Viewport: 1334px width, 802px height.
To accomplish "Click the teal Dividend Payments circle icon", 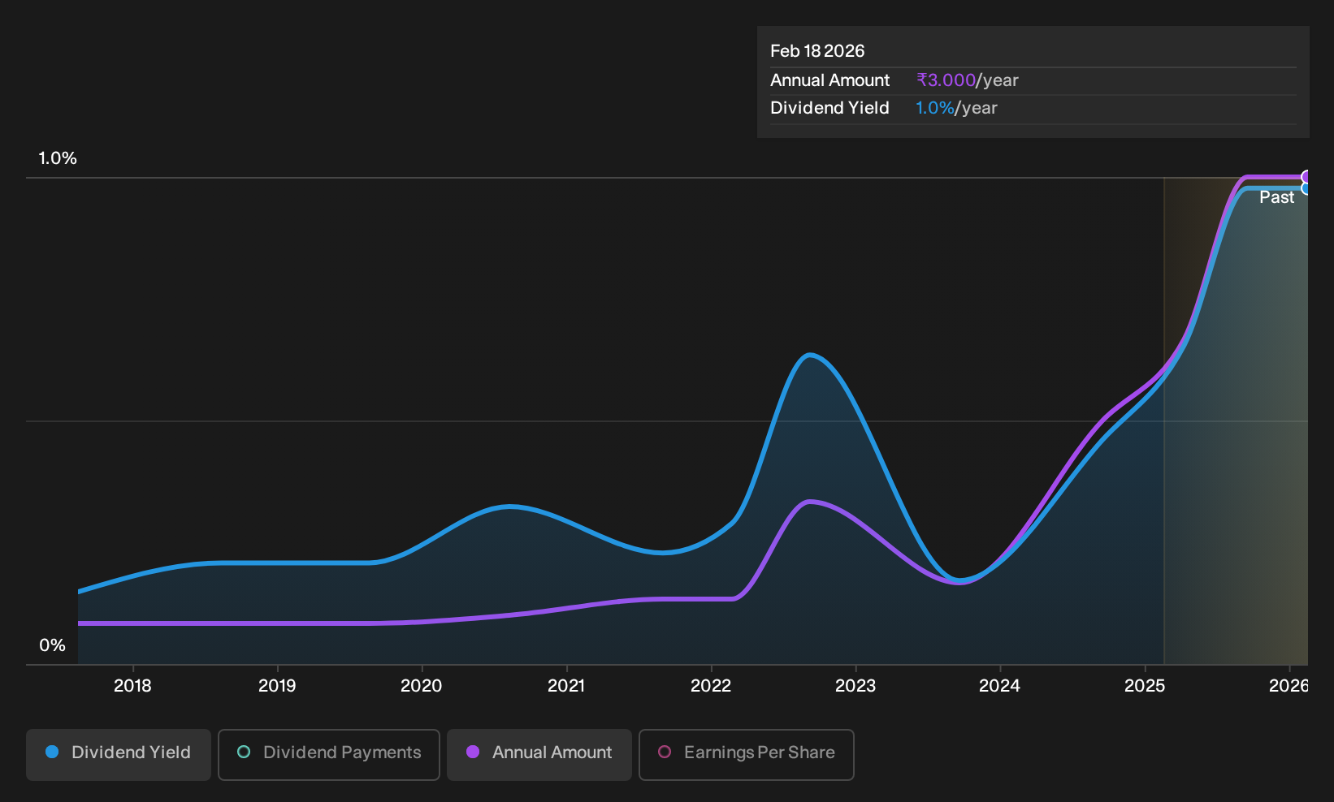I will pos(244,752).
